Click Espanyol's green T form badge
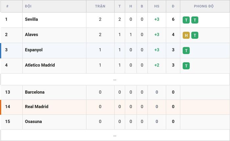The height and width of the screenshot is (141, 230). 186,51
